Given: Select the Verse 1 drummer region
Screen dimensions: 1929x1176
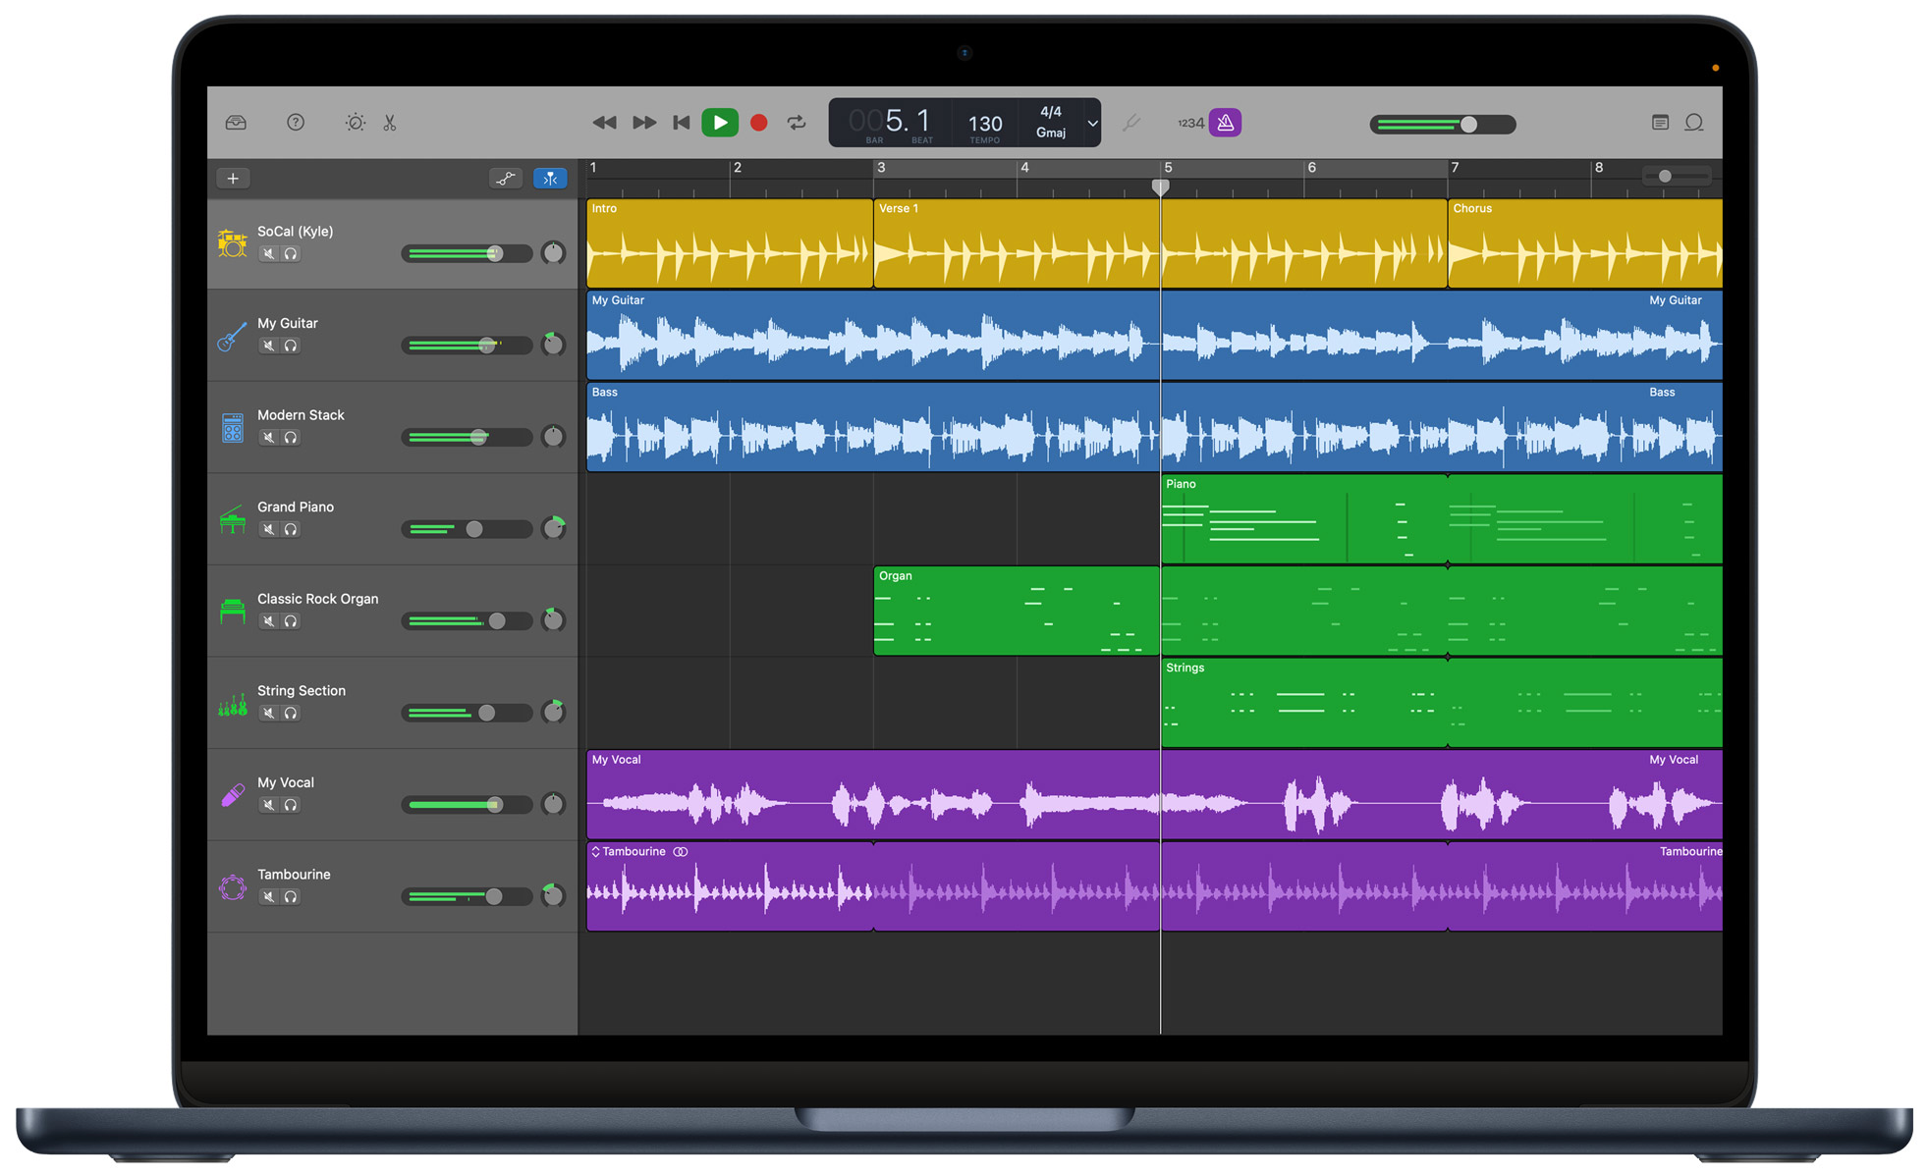Looking at the screenshot, I should click(1160, 243).
